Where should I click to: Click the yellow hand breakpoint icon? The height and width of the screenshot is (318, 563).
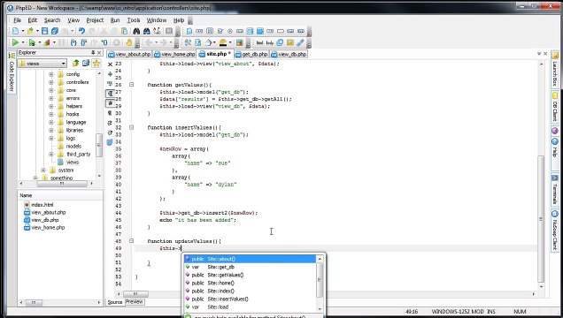(128, 42)
